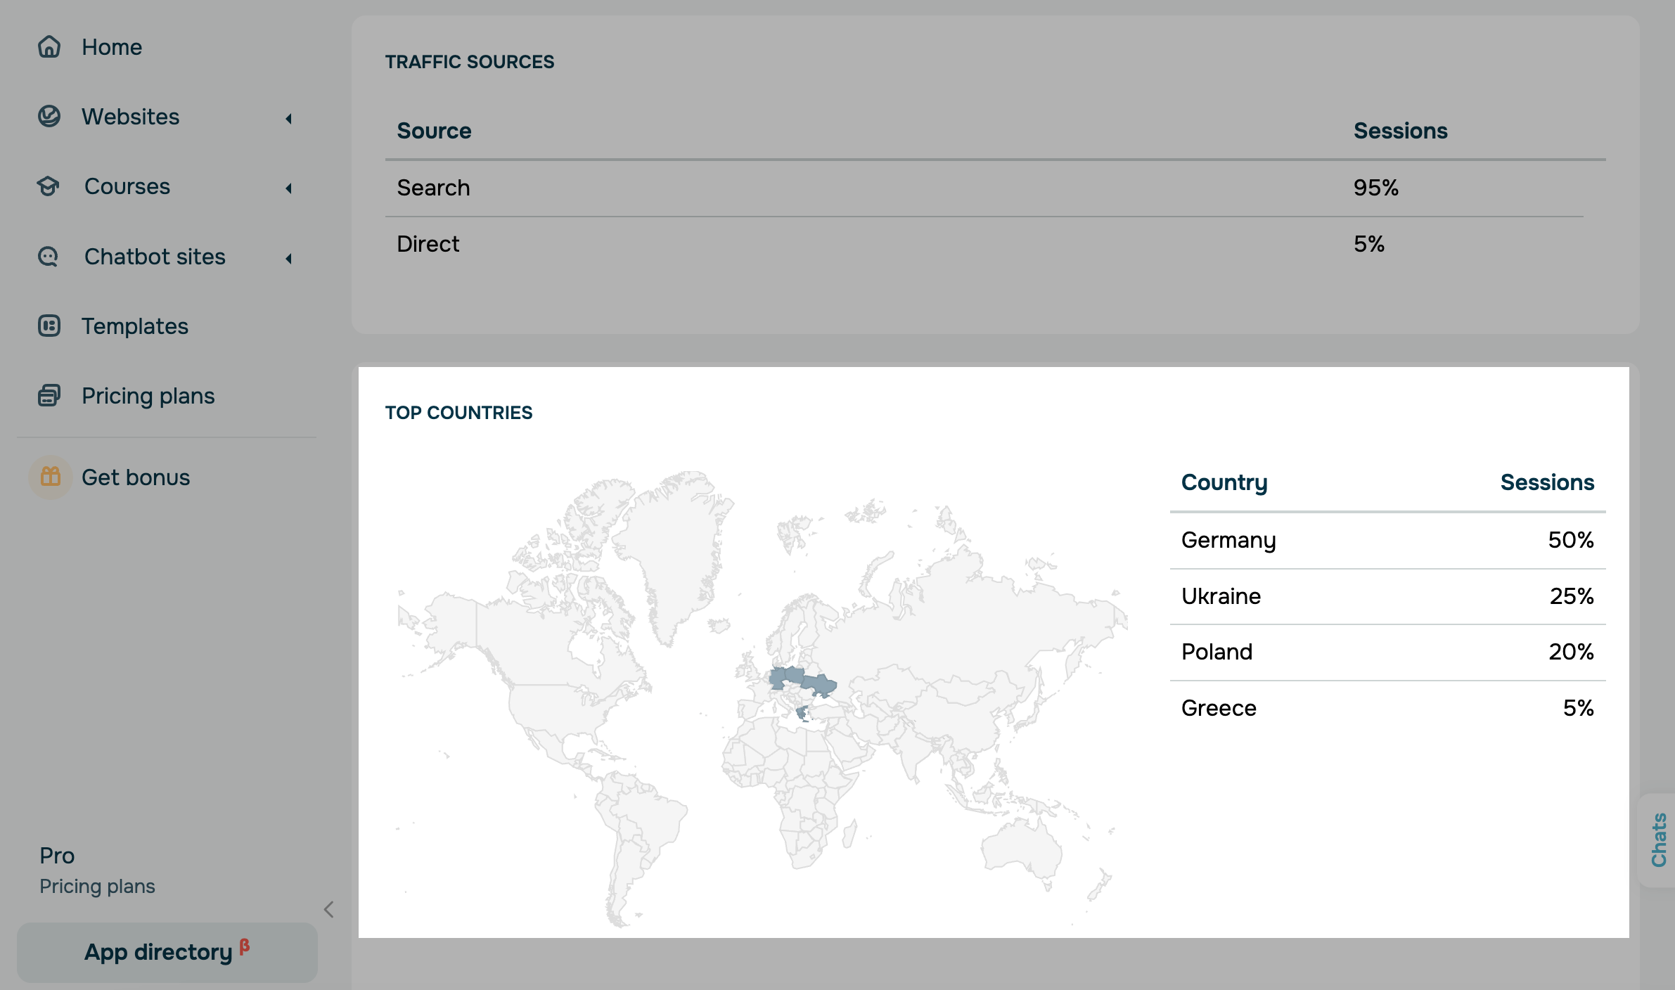This screenshot has height=990, width=1675.
Task: Click the Courses graduation cap icon
Action: click(x=49, y=186)
